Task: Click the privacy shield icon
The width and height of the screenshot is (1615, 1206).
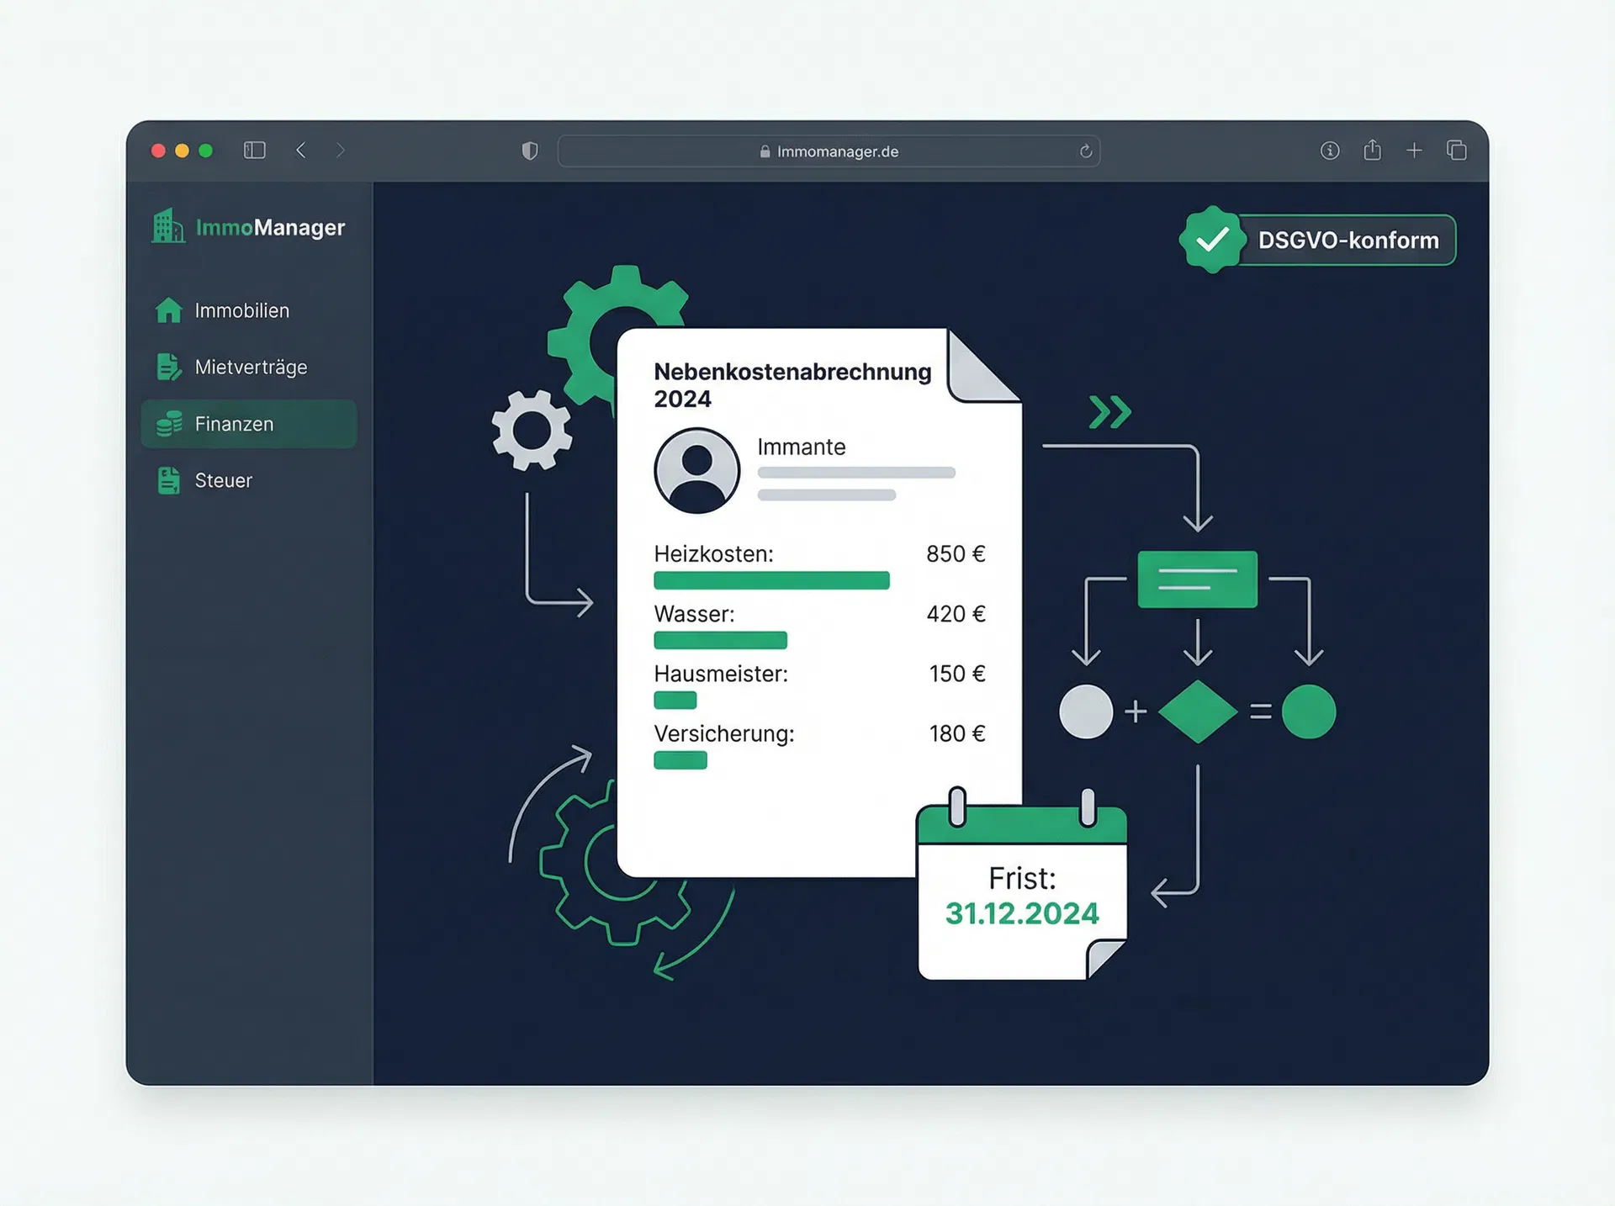Action: [529, 151]
